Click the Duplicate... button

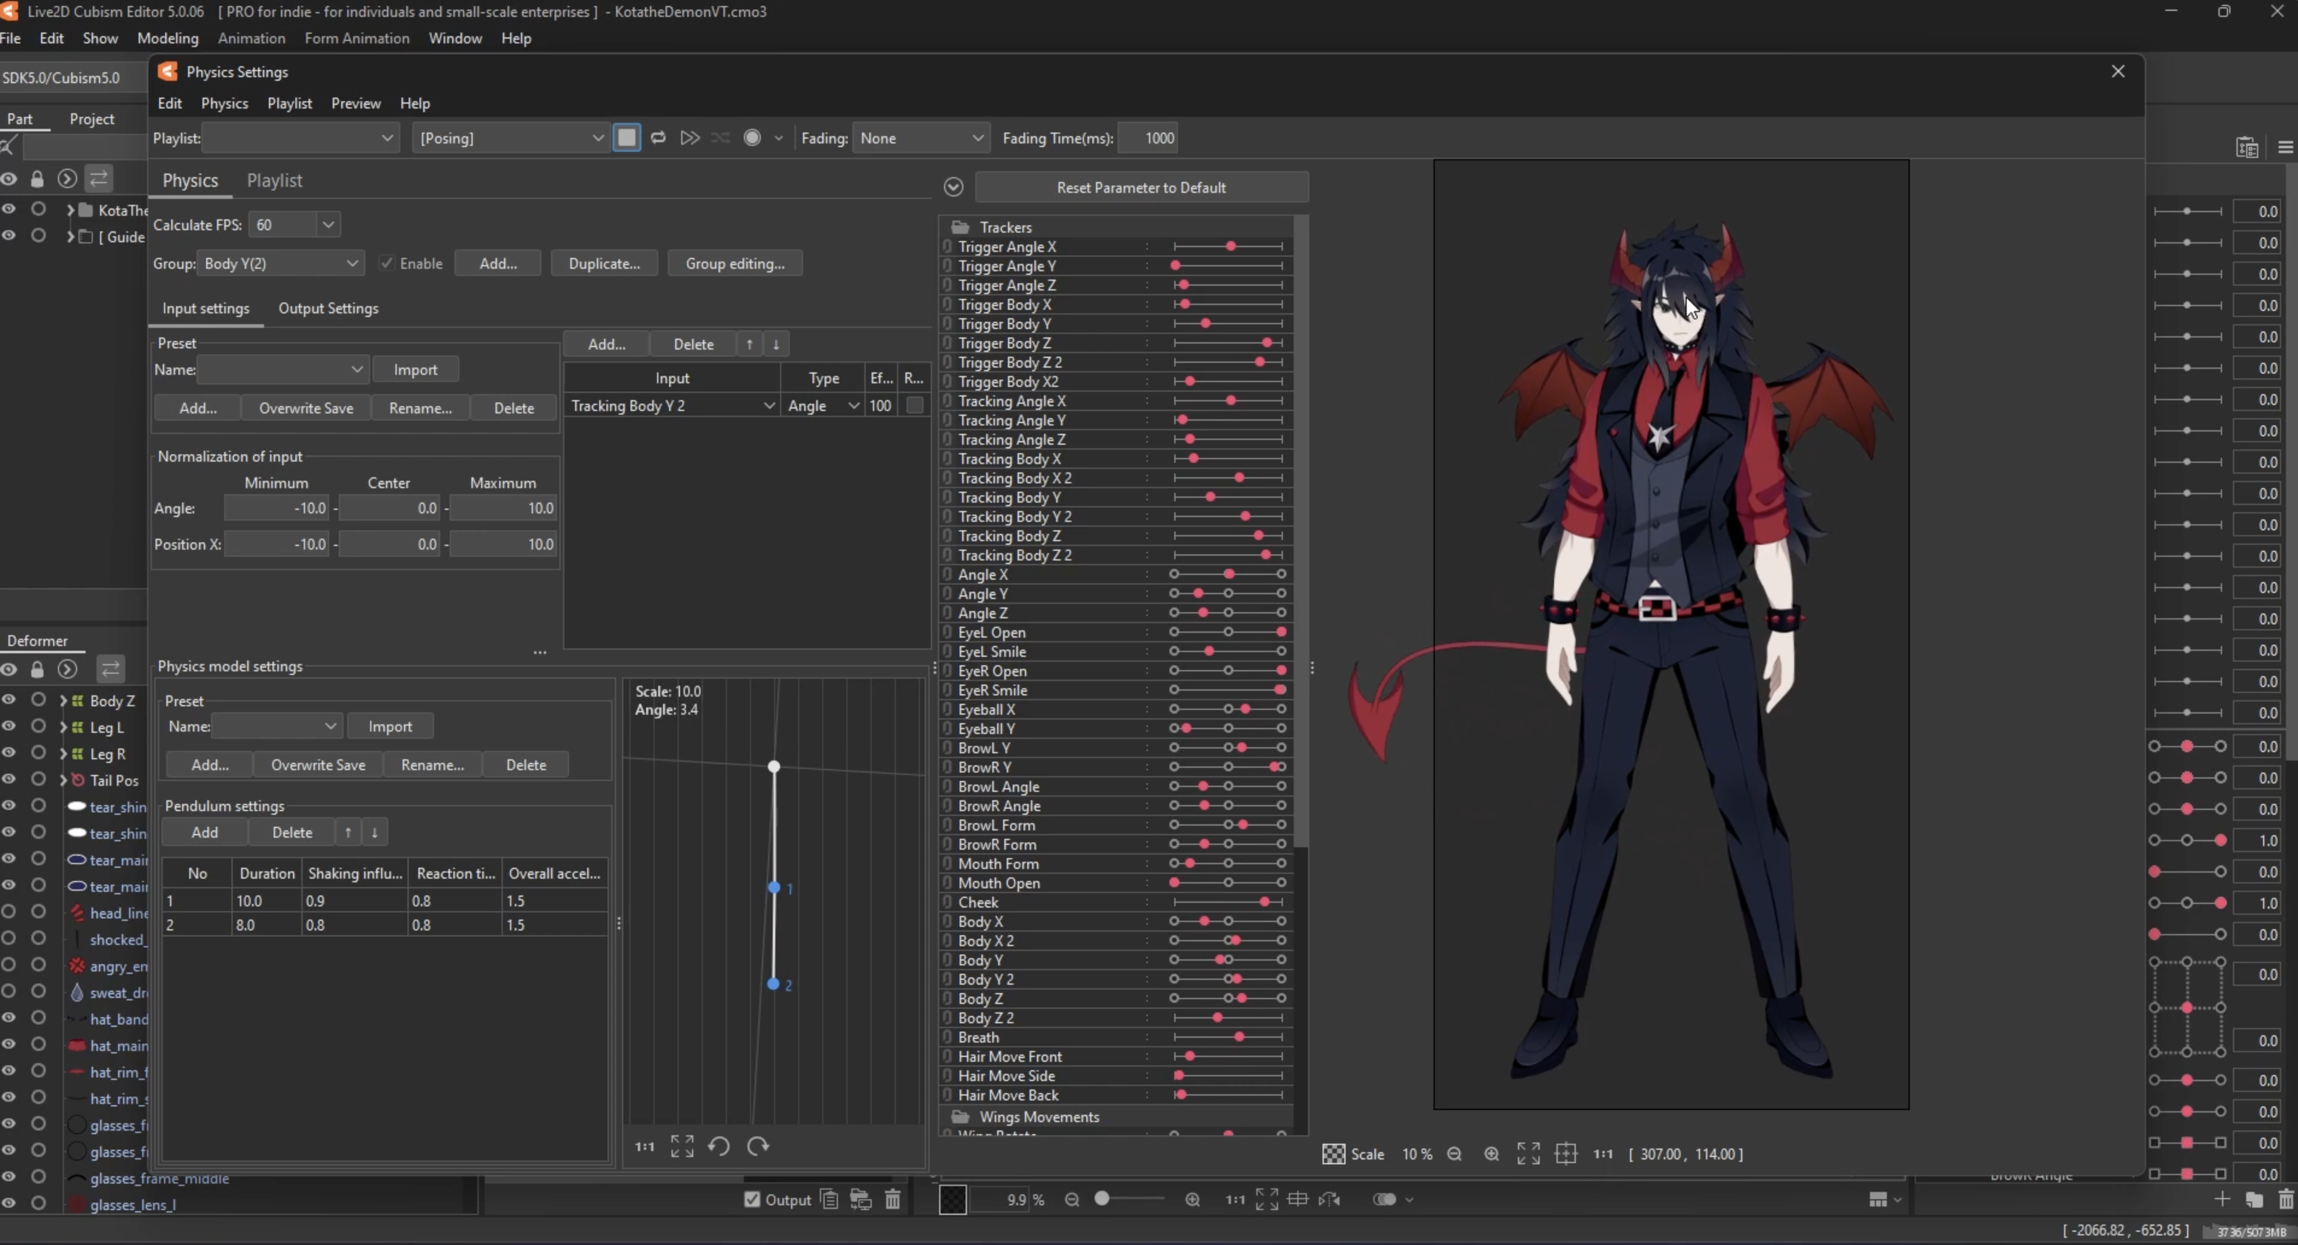coord(604,264)
